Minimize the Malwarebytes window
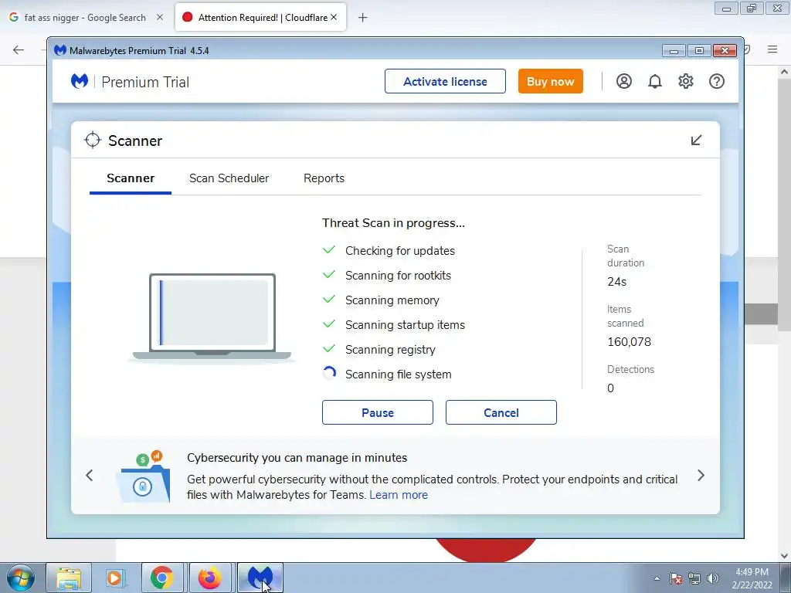This screenshot has width=791, height=593. [674, 50]
